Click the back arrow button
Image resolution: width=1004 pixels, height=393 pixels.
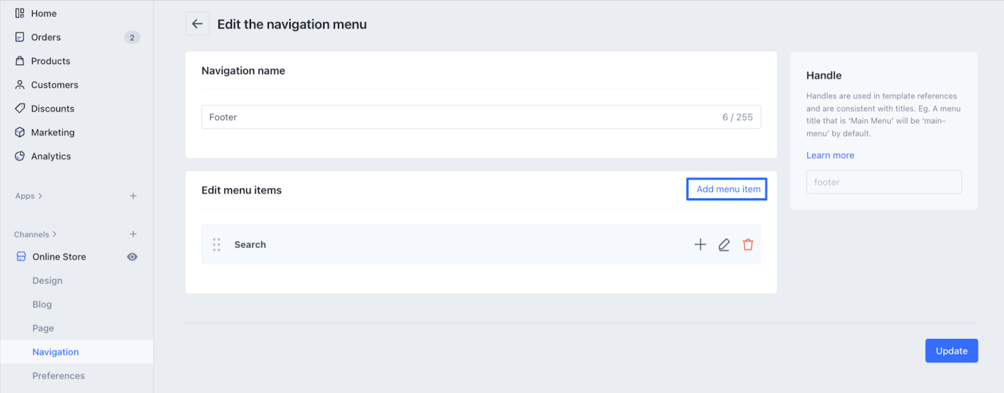coord(197,24)
